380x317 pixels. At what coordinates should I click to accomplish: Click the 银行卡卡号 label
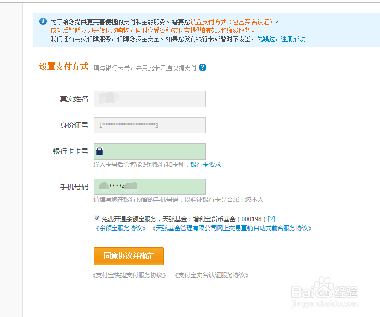pos(70,151)
